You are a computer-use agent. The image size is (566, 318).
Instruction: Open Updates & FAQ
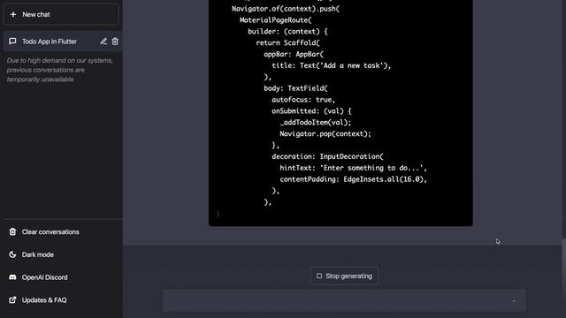(x=44, y=300)
